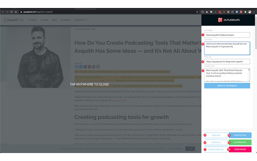Navigate to the Company page
257x161 pixels.
(65, 20)
